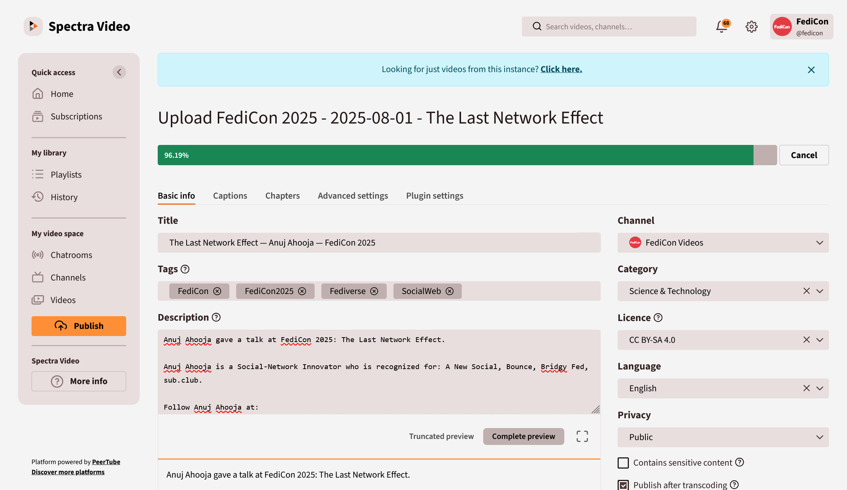Expand the Licence dropdown arrow
847x490 pixels.
(820, 340)
